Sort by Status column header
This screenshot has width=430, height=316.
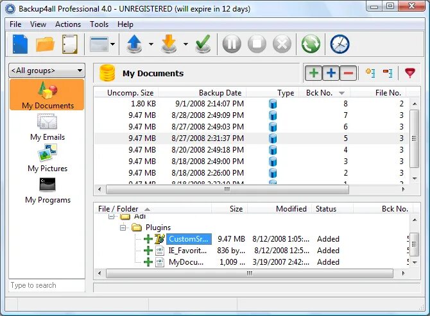coord(332,209)
